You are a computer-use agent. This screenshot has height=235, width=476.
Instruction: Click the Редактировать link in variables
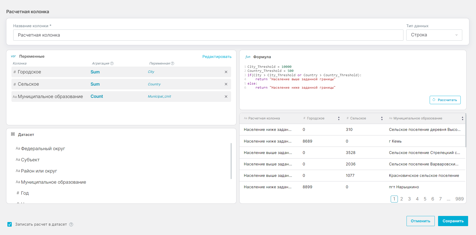[x=217, y=57]
